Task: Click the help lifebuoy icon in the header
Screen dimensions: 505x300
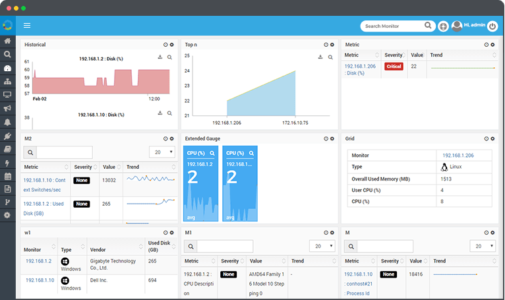Action: 444,26
